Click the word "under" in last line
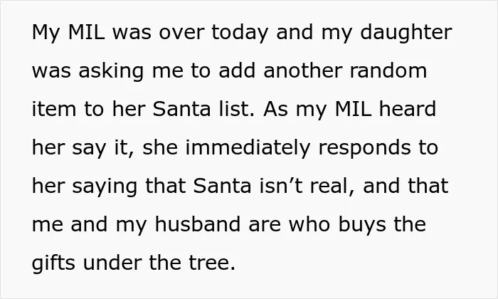This screenshot has height=299, width=498. point(112,263)
